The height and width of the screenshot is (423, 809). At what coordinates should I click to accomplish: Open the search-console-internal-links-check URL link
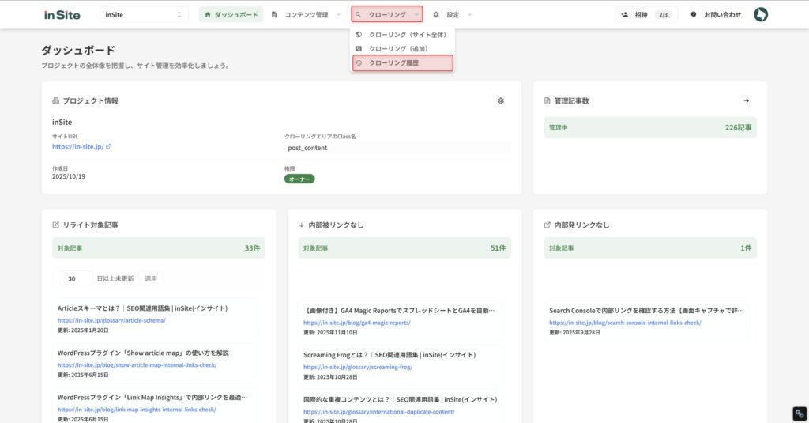[x=625, y=323]
